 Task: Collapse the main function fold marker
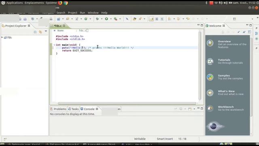click(x=54, y=45)
